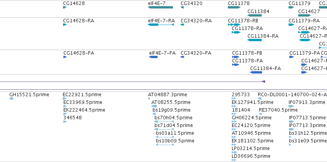Select the LD36696.5prime EST label

(251, 156)
